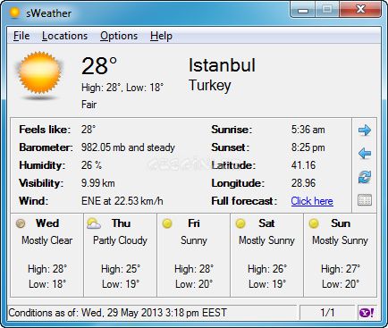Click Wednesday's mostly clear icon
This screenshot has width=388, height=328.
(21, 223)
